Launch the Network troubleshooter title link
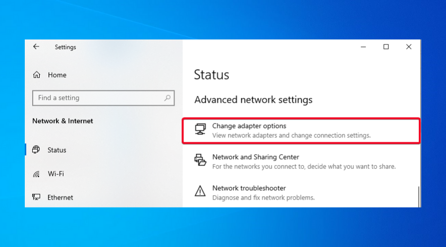This screenshot has width=446, height=247. click(249, 188)
